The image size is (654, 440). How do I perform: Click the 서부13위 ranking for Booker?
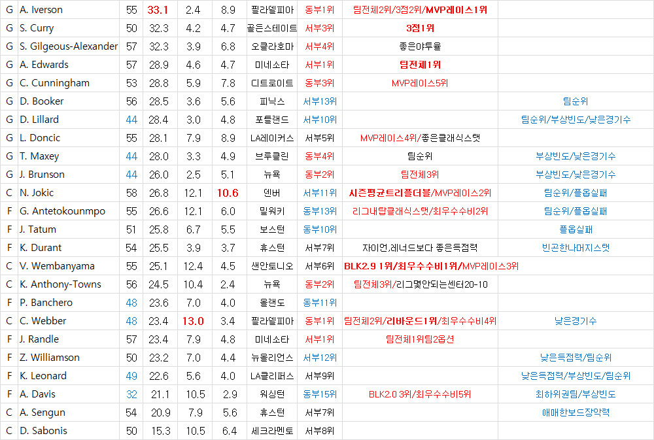[x=320, y=101]
